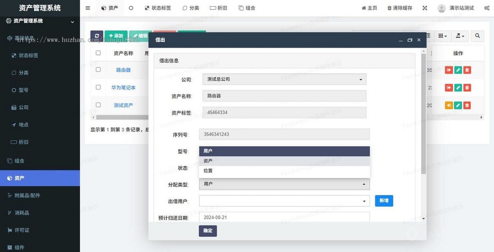Click the red check-out arrow icon on 华为笔记本 row

[449, 87]
